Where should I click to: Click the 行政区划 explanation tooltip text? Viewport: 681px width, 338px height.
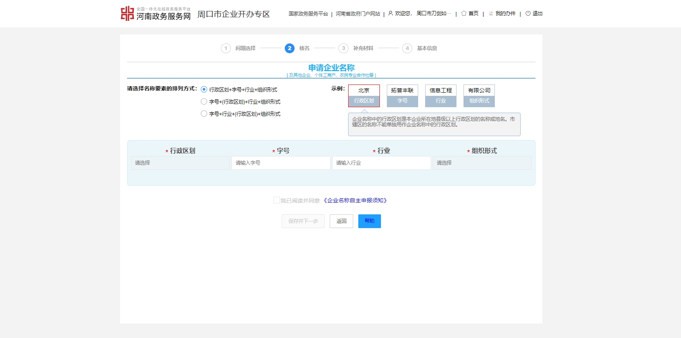pos(433,122)
